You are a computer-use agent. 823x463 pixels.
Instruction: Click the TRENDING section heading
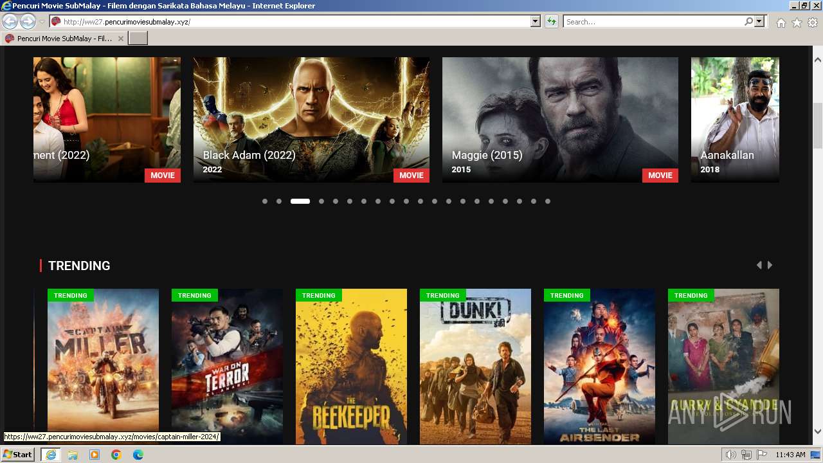pyautogui.click(x=79, y=266)
